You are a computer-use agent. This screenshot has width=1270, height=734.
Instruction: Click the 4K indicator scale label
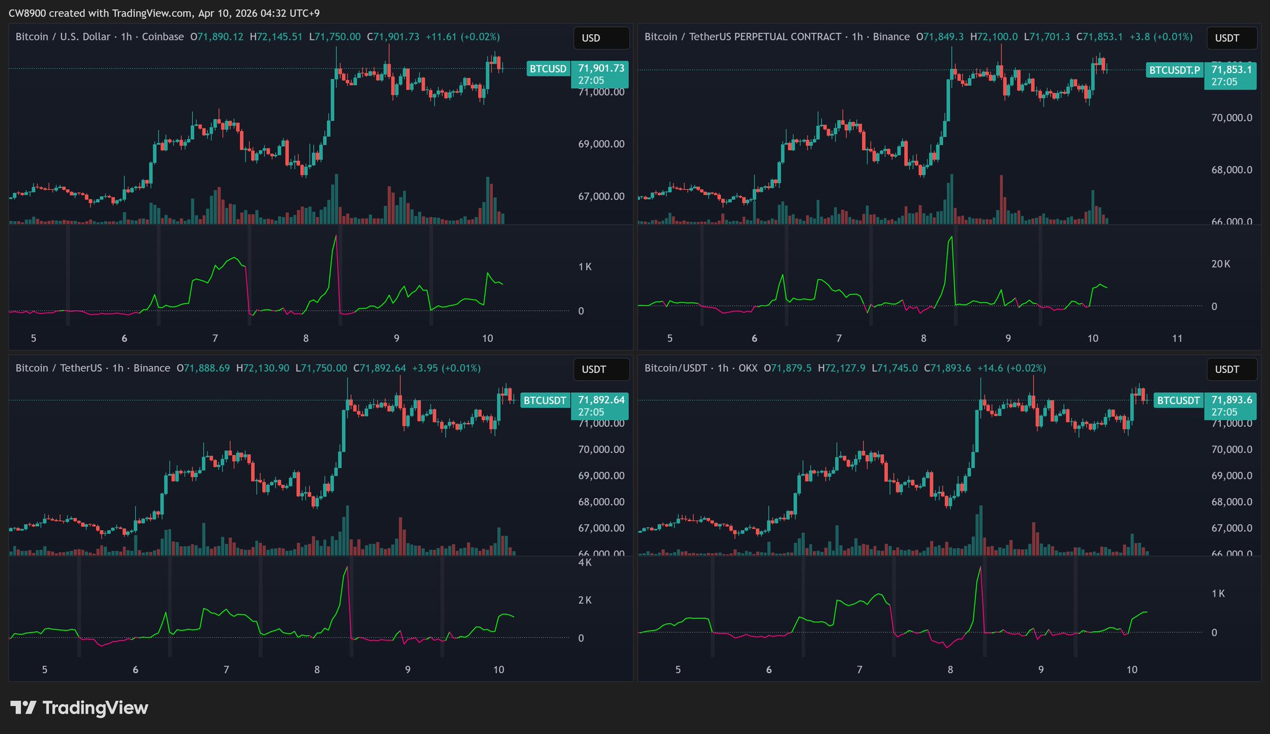pos(584,563)
